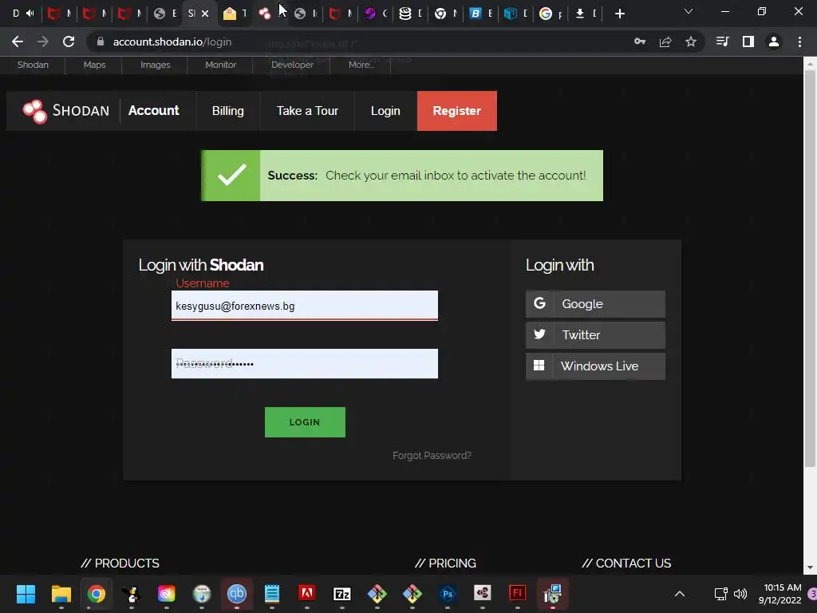Viewport: 817px width, 613px height.
Task: Click the Chrome taskbar icon
Action: [96, 593]
